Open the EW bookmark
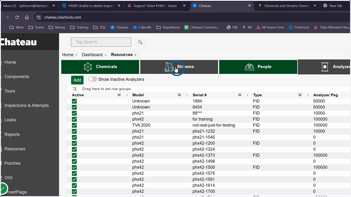The image size is (351, 197). 232,27
